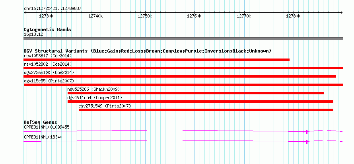Select the RefSeq Genes track title
Image resolution: width=354 pixels, height=164 pixels.
click(x=40, y=123)
